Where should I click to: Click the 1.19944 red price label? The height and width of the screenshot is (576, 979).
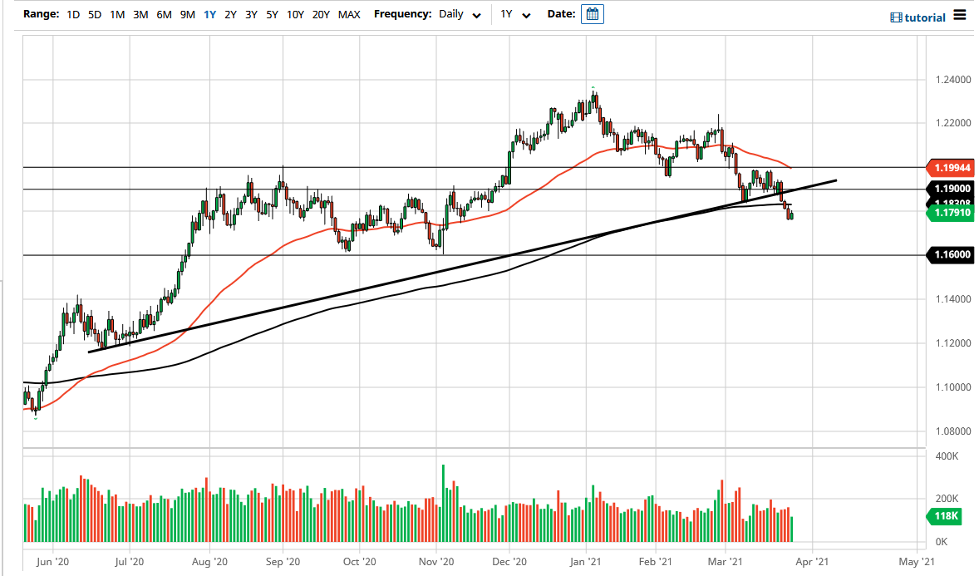(x=950, y=167)
